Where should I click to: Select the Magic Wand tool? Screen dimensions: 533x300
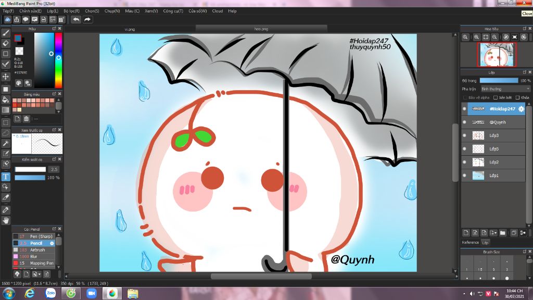[6, 143]
